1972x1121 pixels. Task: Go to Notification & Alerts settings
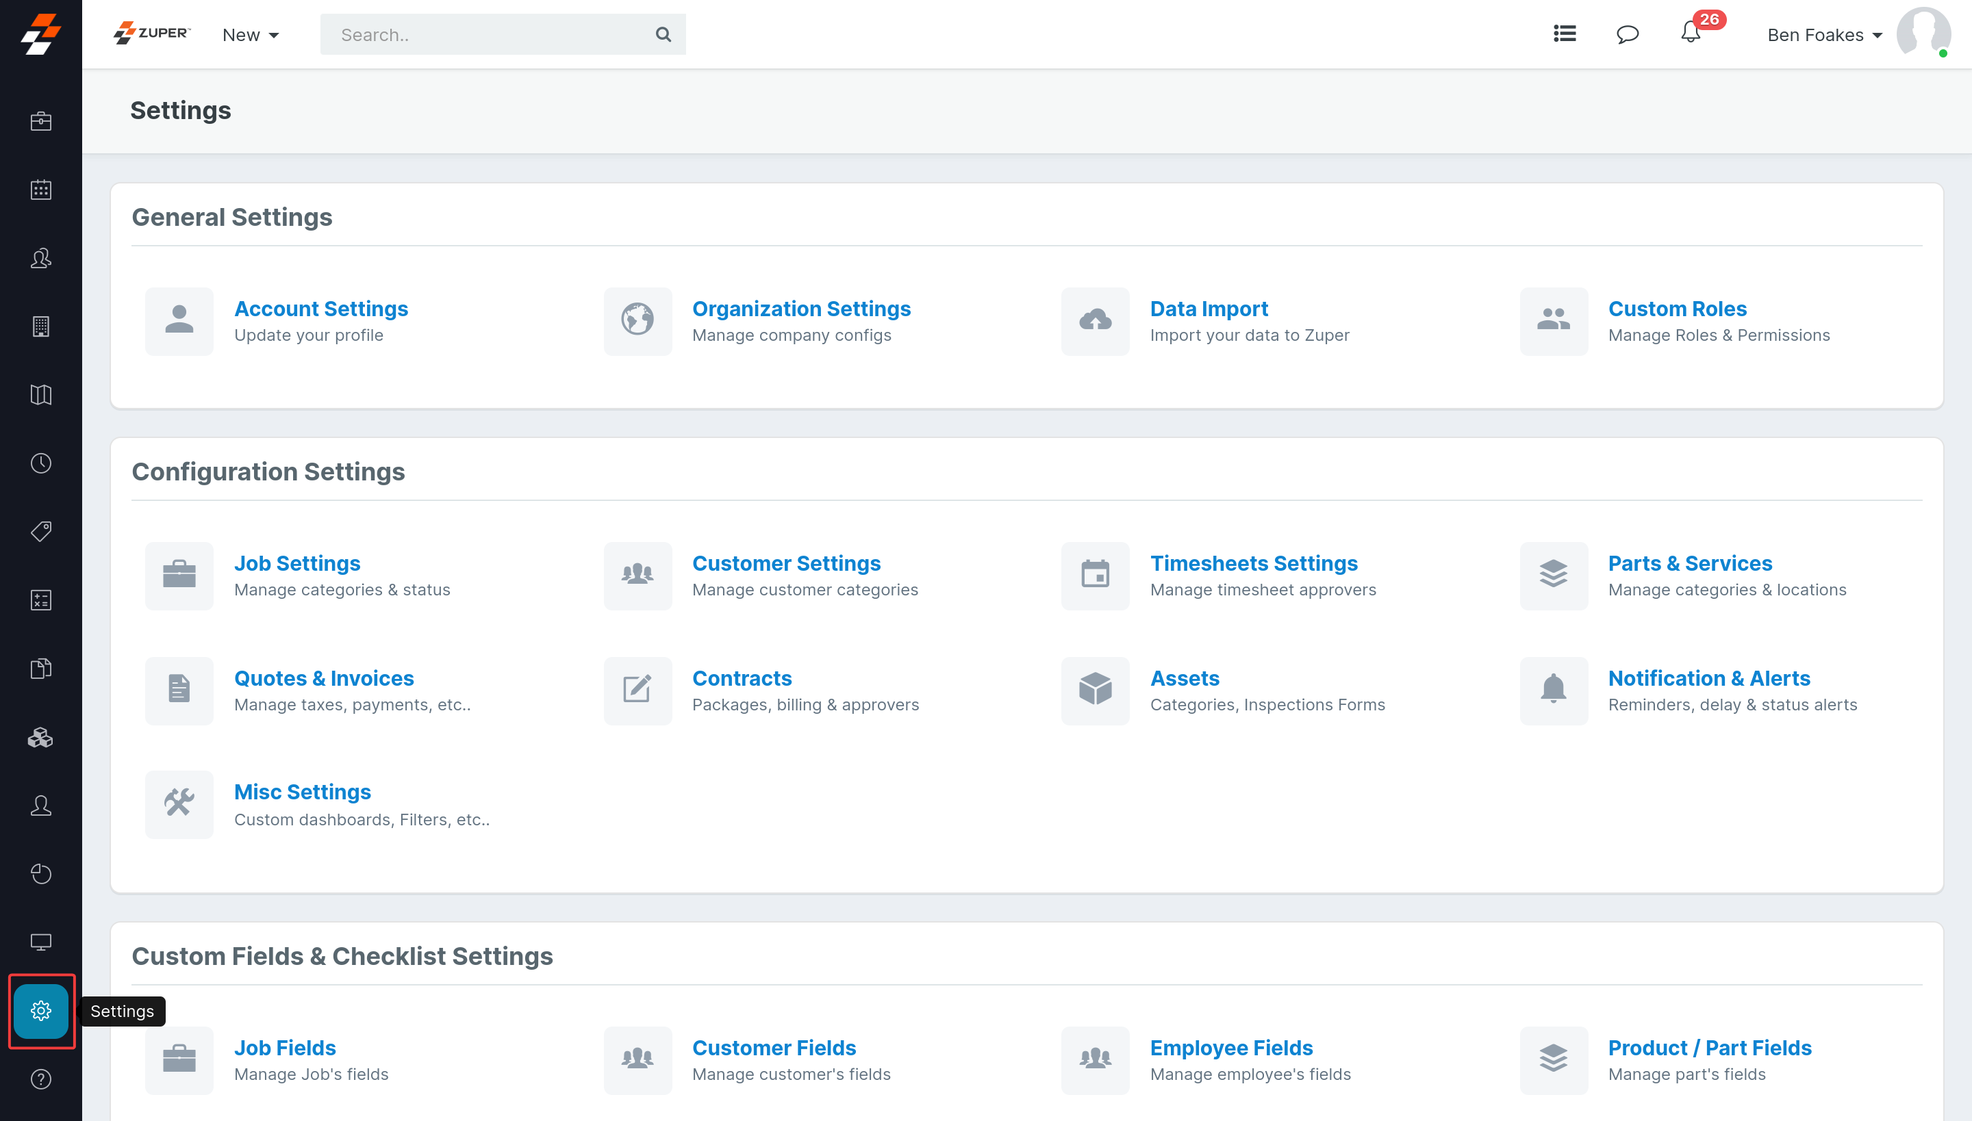pyautogui.click(x=1708, y=678)
